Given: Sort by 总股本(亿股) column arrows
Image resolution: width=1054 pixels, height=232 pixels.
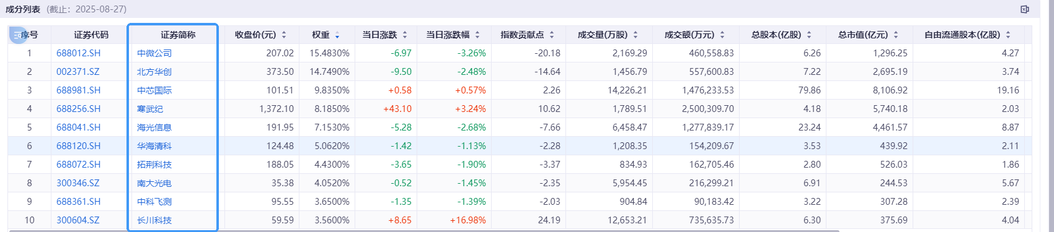Looking at the screenshot, I should (809, 35).
